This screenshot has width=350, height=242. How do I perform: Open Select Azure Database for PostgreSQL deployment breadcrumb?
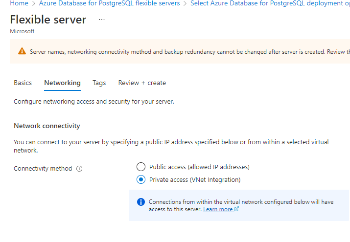pyautogui.click(x=270, y=3)
